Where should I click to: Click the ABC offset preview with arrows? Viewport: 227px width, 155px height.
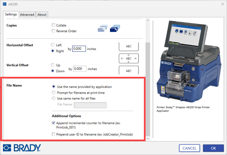pos(129,59)
